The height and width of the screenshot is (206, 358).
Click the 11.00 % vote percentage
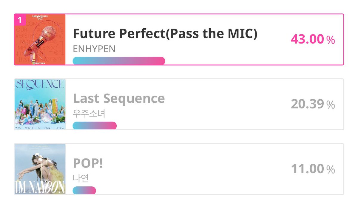[313, 169]
